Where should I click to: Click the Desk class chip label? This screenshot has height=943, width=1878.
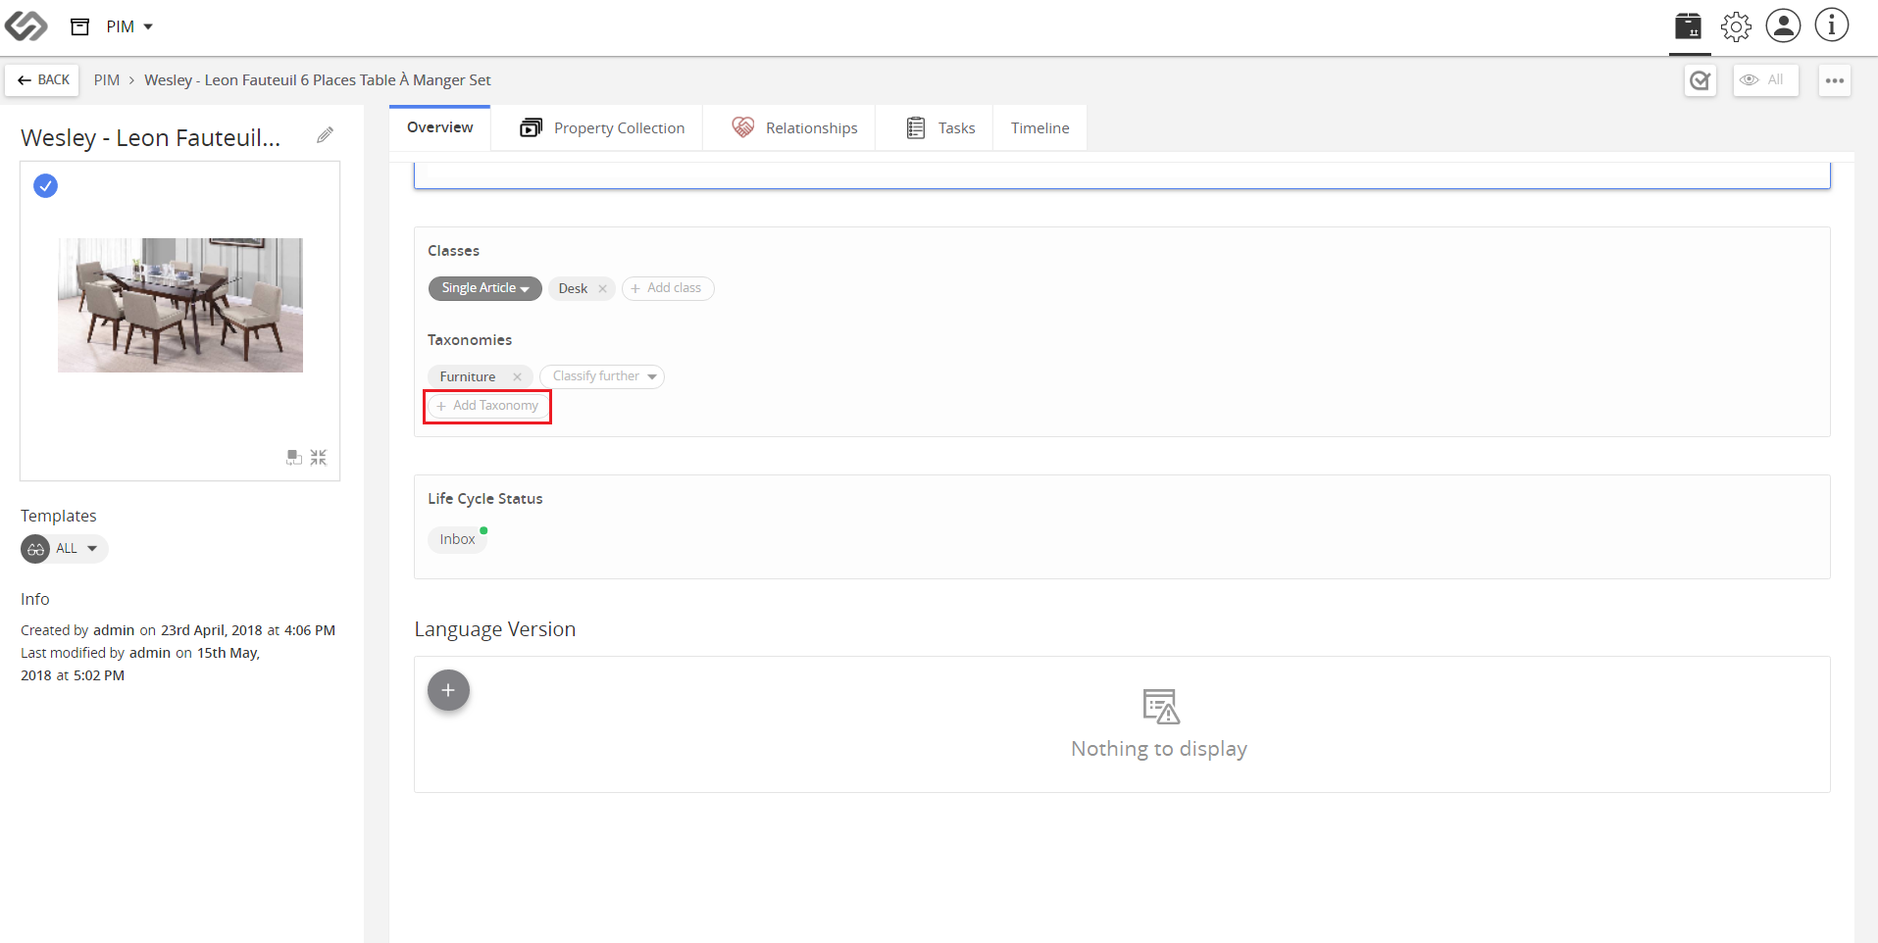pos(573,288)
